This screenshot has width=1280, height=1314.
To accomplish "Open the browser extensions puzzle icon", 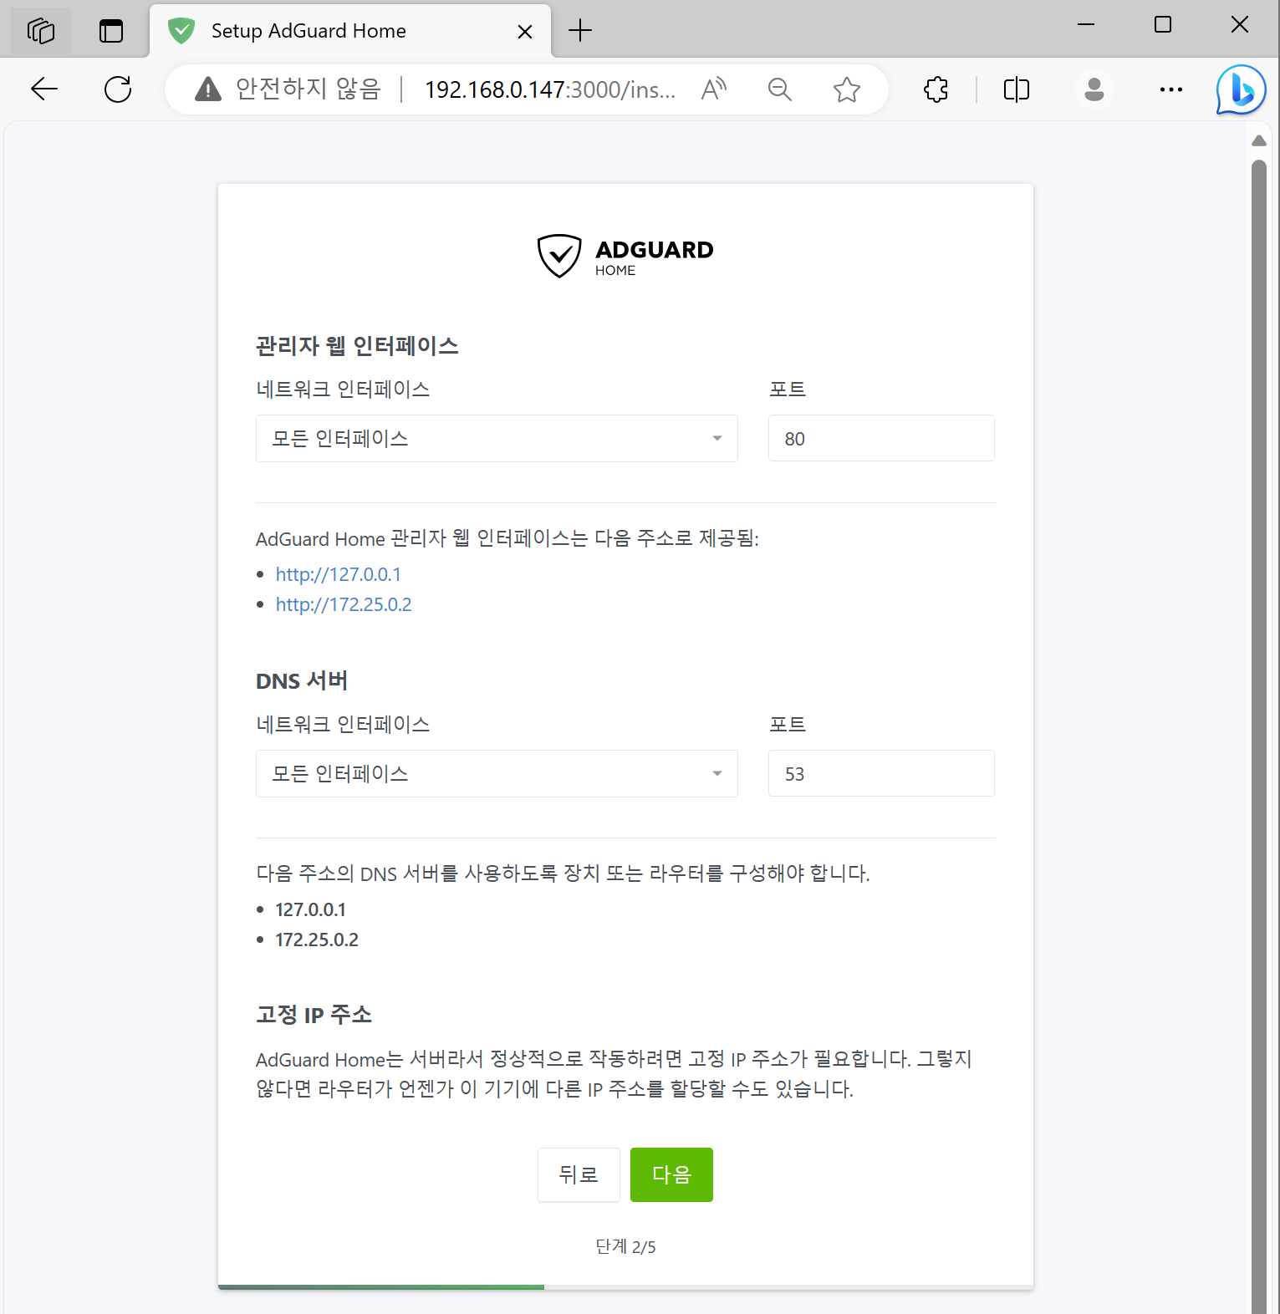I will 936,89.
